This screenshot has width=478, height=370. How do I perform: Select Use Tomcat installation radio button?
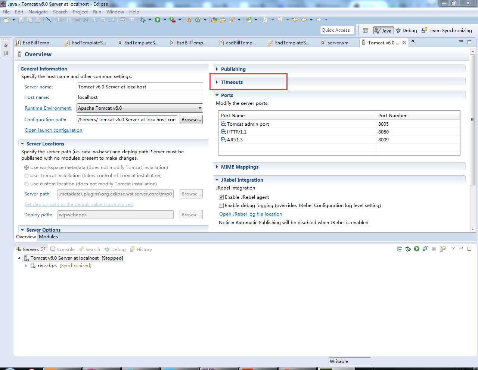point(27,176)
